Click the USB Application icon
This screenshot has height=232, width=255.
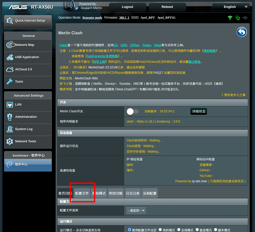click(10, 57)
